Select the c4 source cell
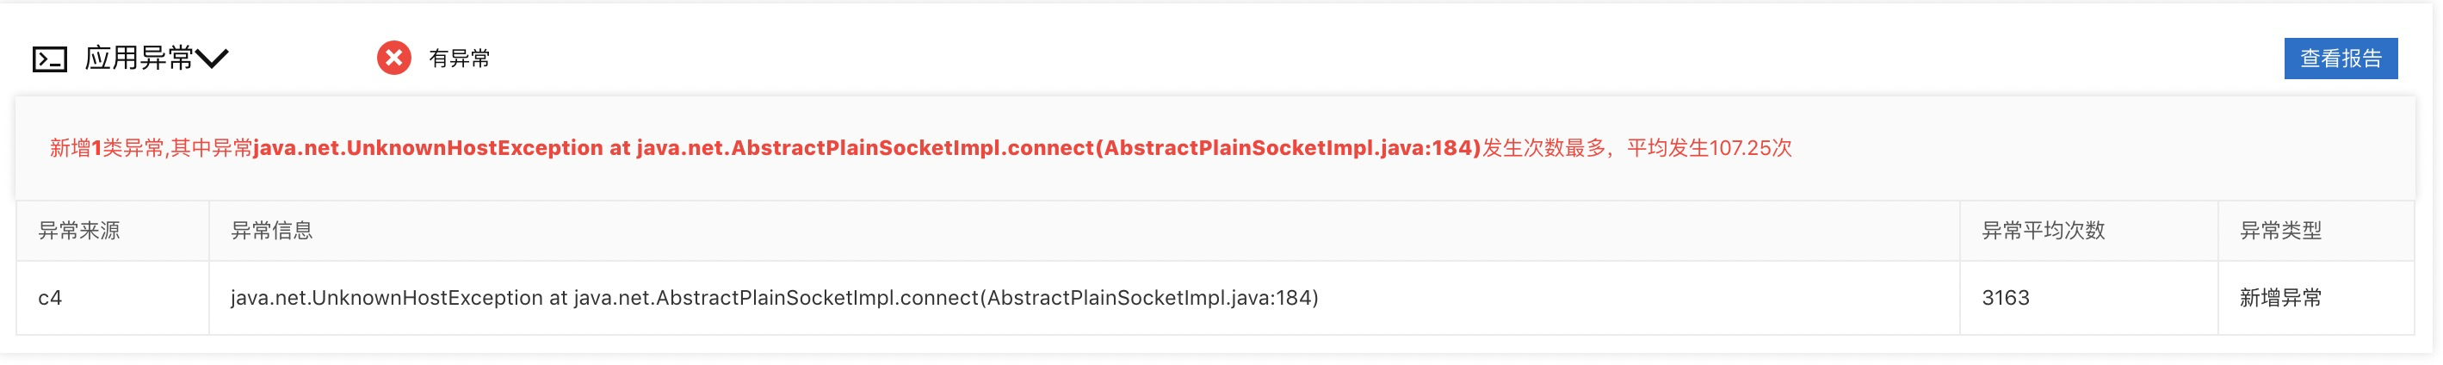 50,298
